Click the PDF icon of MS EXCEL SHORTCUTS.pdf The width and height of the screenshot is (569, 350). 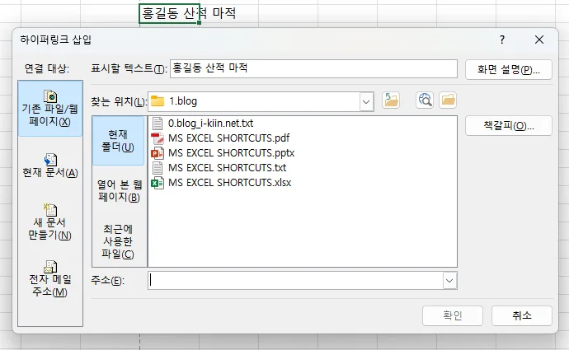pos(158,138)
